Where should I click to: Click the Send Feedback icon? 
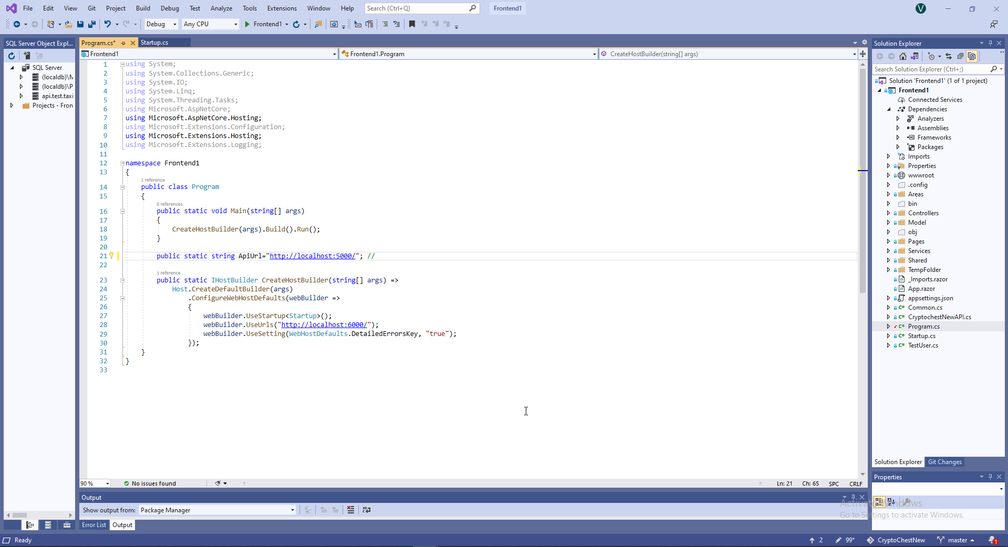click(994, 24)
